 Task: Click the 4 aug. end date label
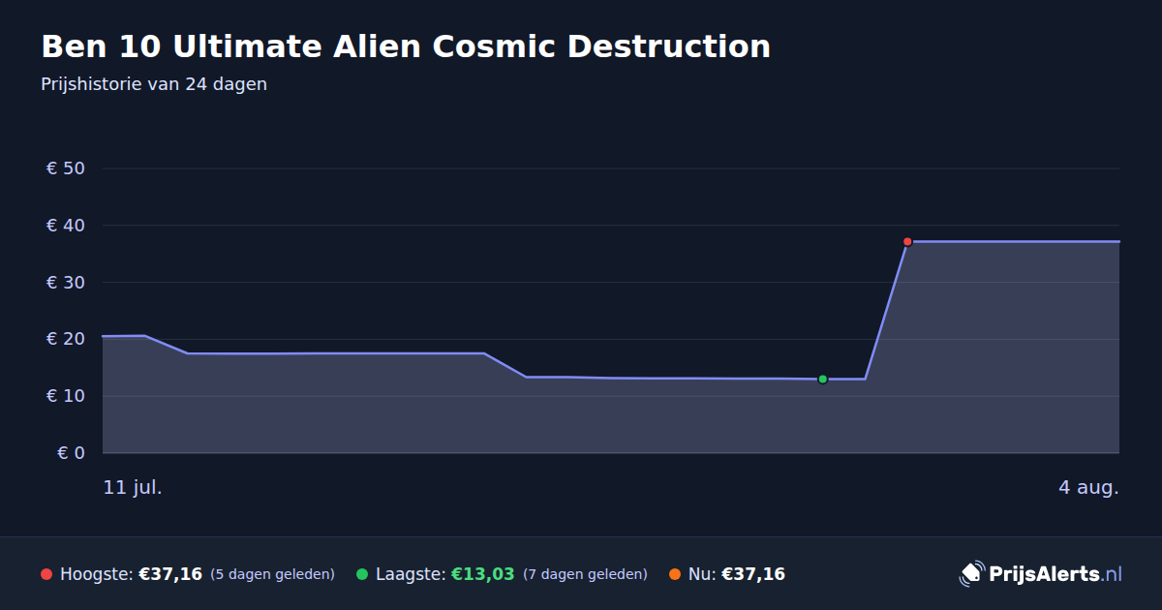click(x=1088, y=487)
